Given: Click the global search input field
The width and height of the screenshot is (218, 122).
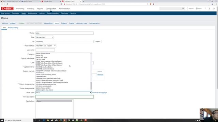Looking at the screenshot, I should point(171,8).
